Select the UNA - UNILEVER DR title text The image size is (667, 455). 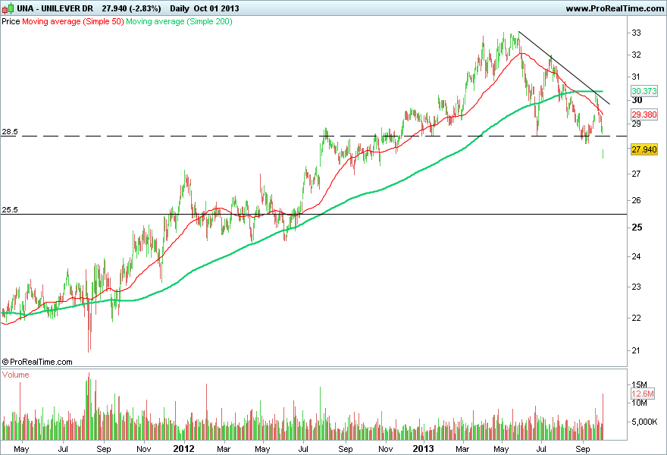(55, 8)
